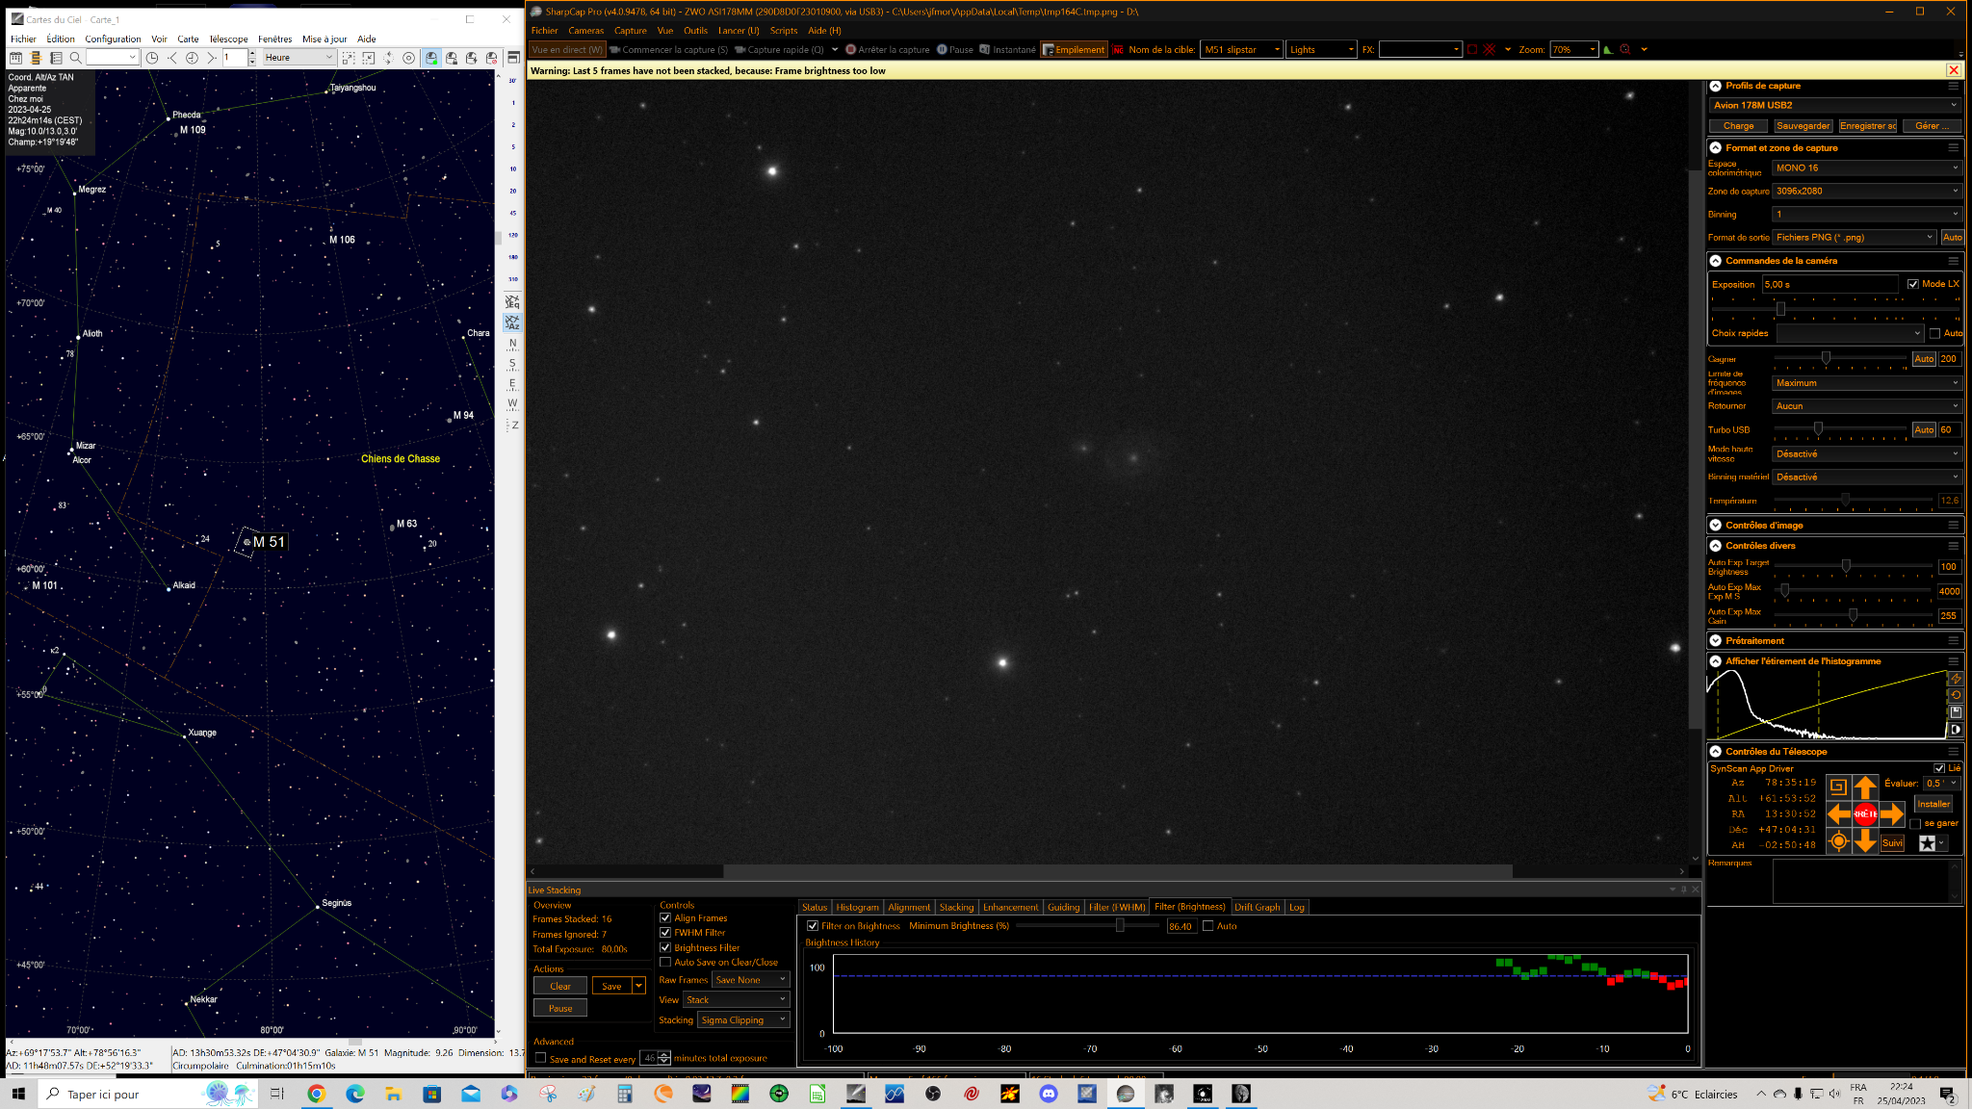The width and height of the screenshot is (1972, 1109).
Task: Click the search magnifier in Cartes du Ciel toolbar
Action: coord(75,58)
